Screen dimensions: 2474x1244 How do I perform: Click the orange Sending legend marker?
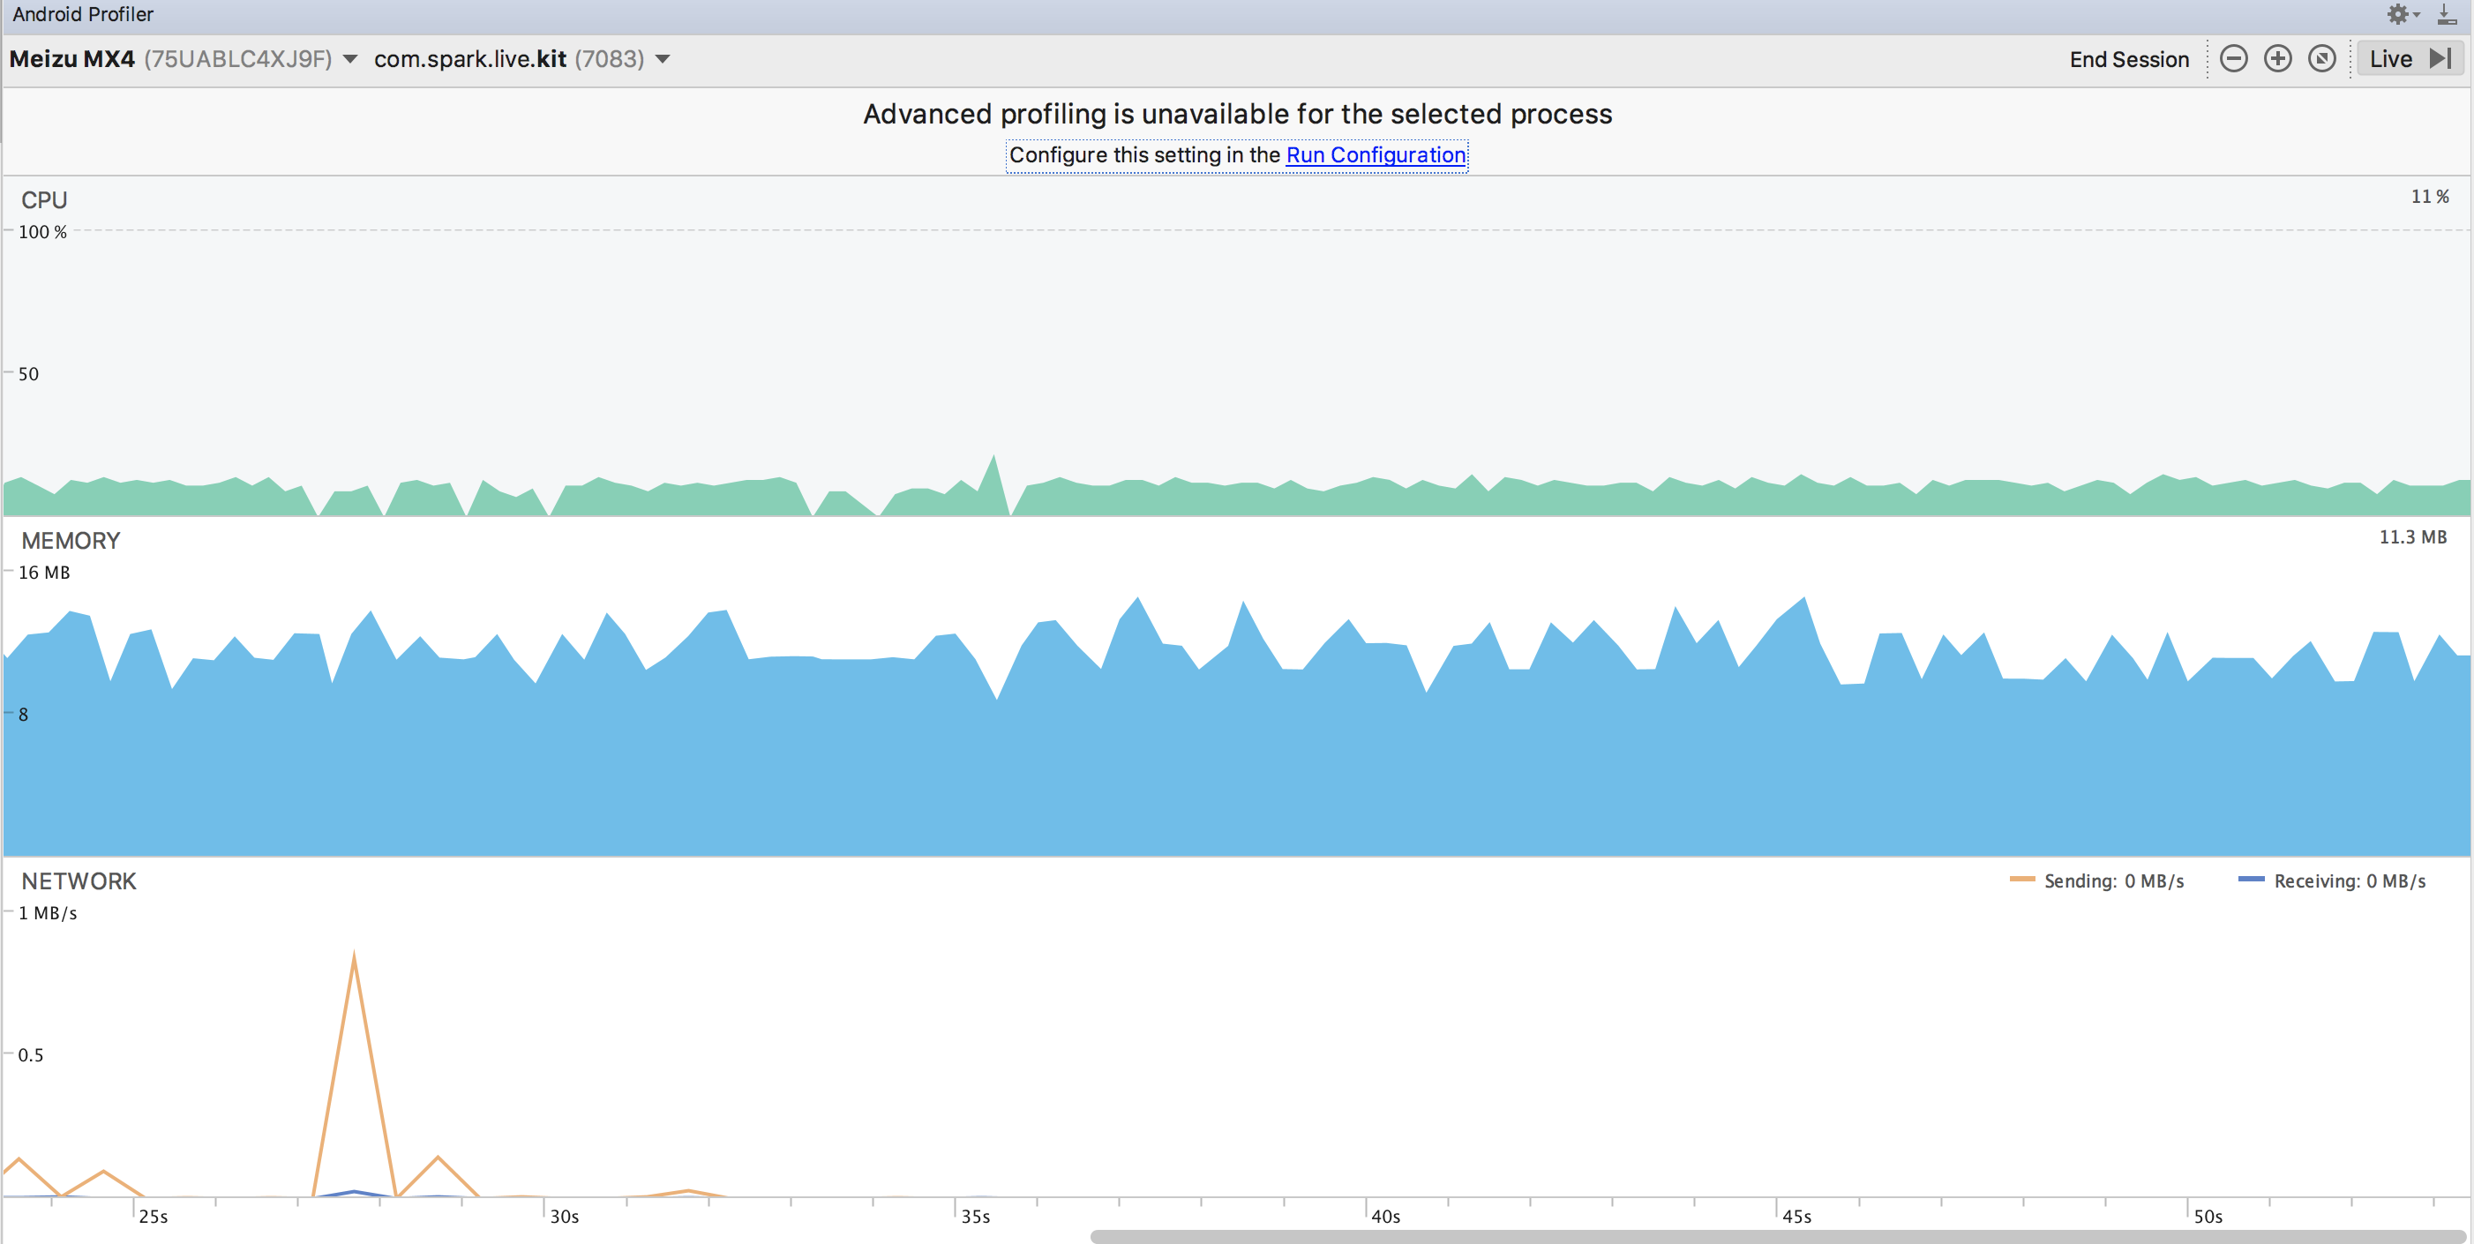click(2021, 880)
